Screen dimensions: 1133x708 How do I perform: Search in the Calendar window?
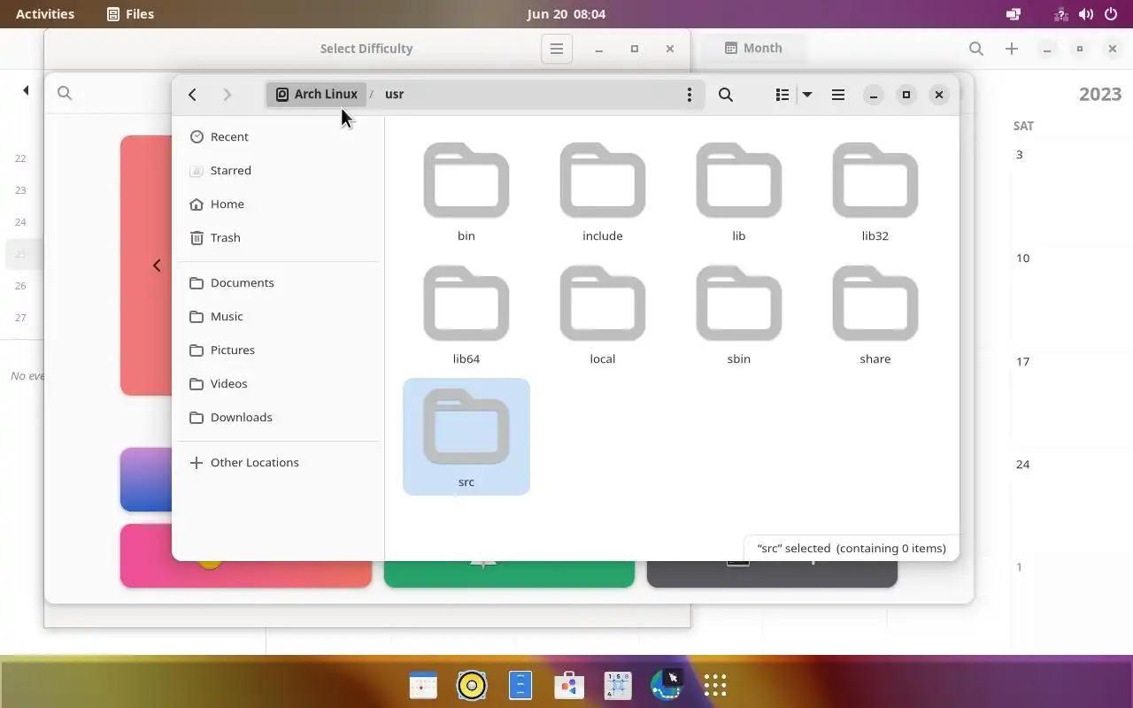[975, 49]
